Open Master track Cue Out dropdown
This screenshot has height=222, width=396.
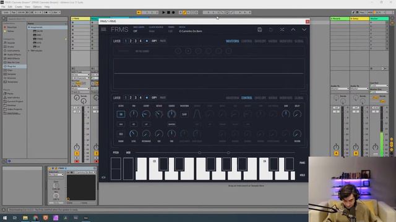coord(379,86)
